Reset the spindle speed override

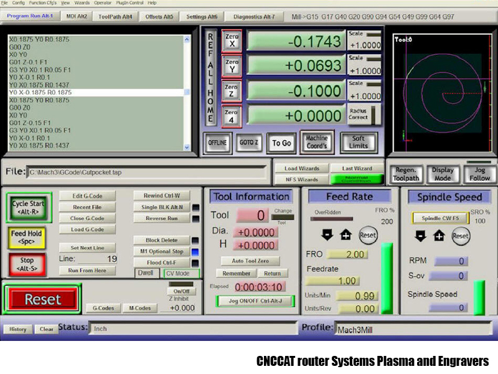(x=461, y=236)
